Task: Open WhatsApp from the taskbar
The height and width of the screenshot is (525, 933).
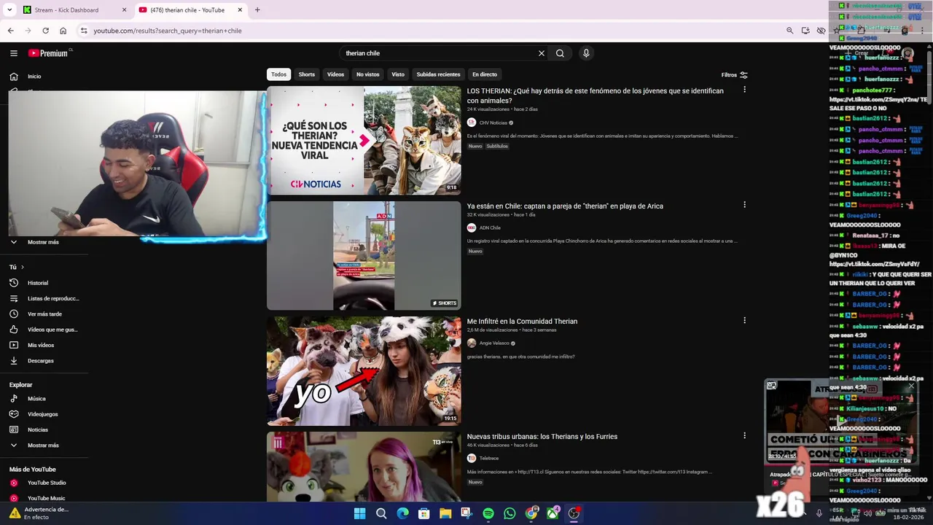Action: (x=510, y=513)
